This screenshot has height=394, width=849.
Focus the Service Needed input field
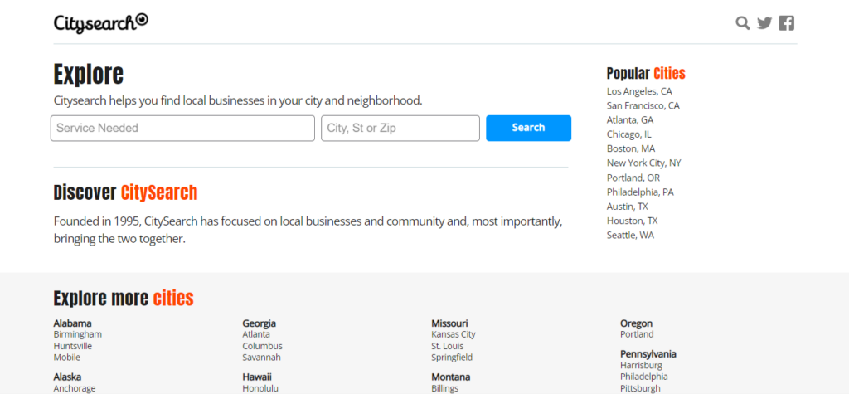pos(182,129)
